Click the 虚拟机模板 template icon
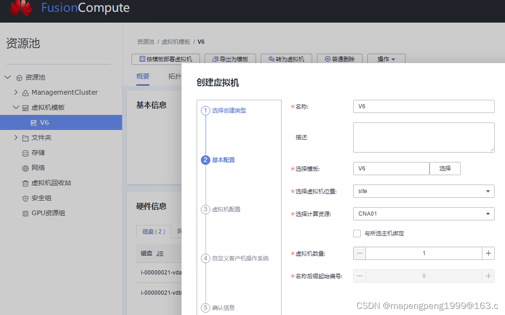This screenshot has height=315, width=505. (25, 108)
